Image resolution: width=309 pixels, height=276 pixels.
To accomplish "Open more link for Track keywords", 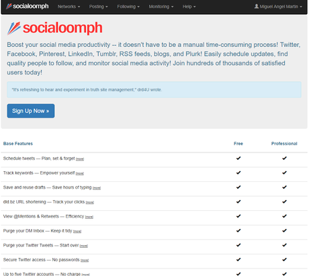I will tap(80, 173).
